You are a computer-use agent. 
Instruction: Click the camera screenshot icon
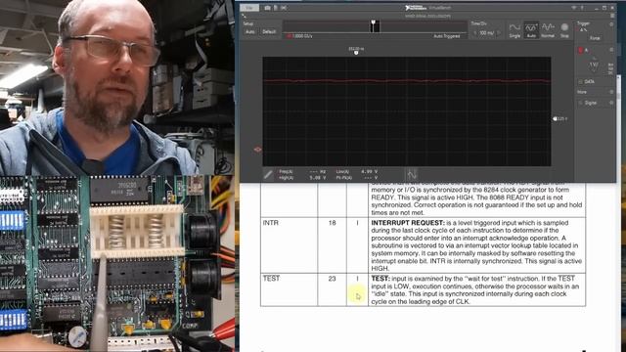coord(267,8)
